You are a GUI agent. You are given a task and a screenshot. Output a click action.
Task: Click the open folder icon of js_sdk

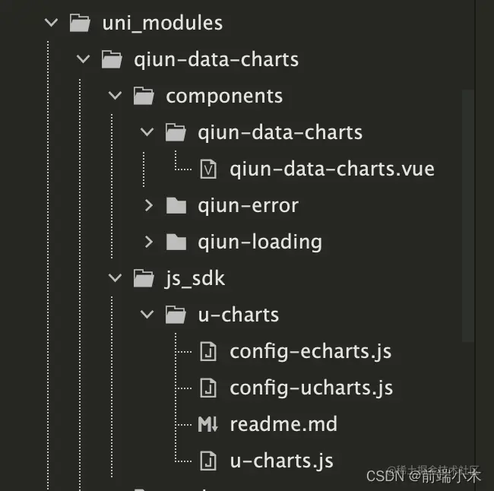pos(144,278)
